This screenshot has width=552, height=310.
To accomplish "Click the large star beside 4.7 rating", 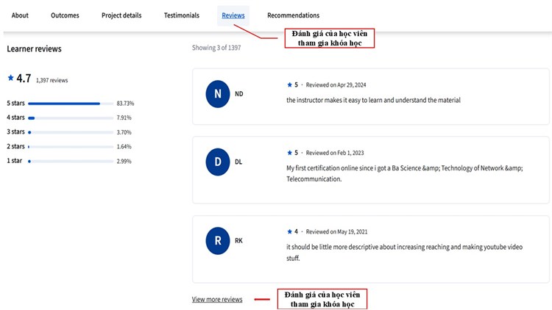I will tap(10, 77).
